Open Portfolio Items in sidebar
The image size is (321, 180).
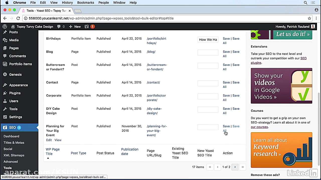pyautogui.click(x=21, y=64)
